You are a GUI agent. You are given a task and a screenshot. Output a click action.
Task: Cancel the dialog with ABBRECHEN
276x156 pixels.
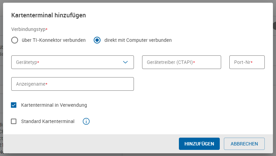[x=244, y=144]
